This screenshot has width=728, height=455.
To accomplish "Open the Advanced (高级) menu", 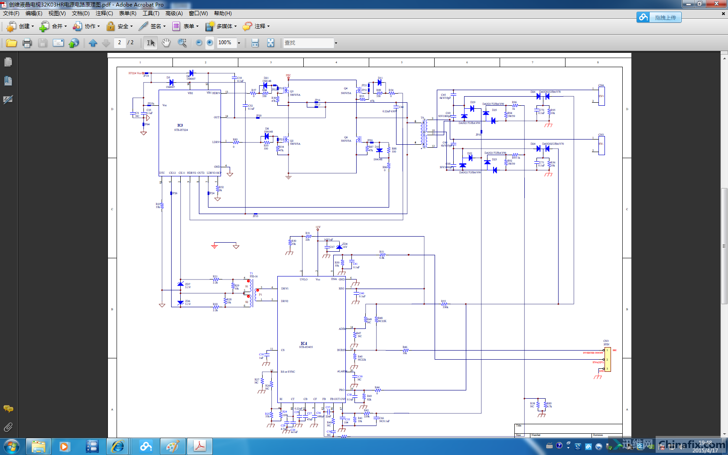I will [174, 13].
